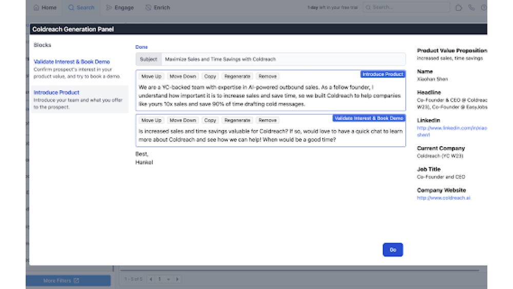This screenshot has width=513, height=289.
Task: Click the blue Introduce Product tag label
Action: click(x=383, y=74)
